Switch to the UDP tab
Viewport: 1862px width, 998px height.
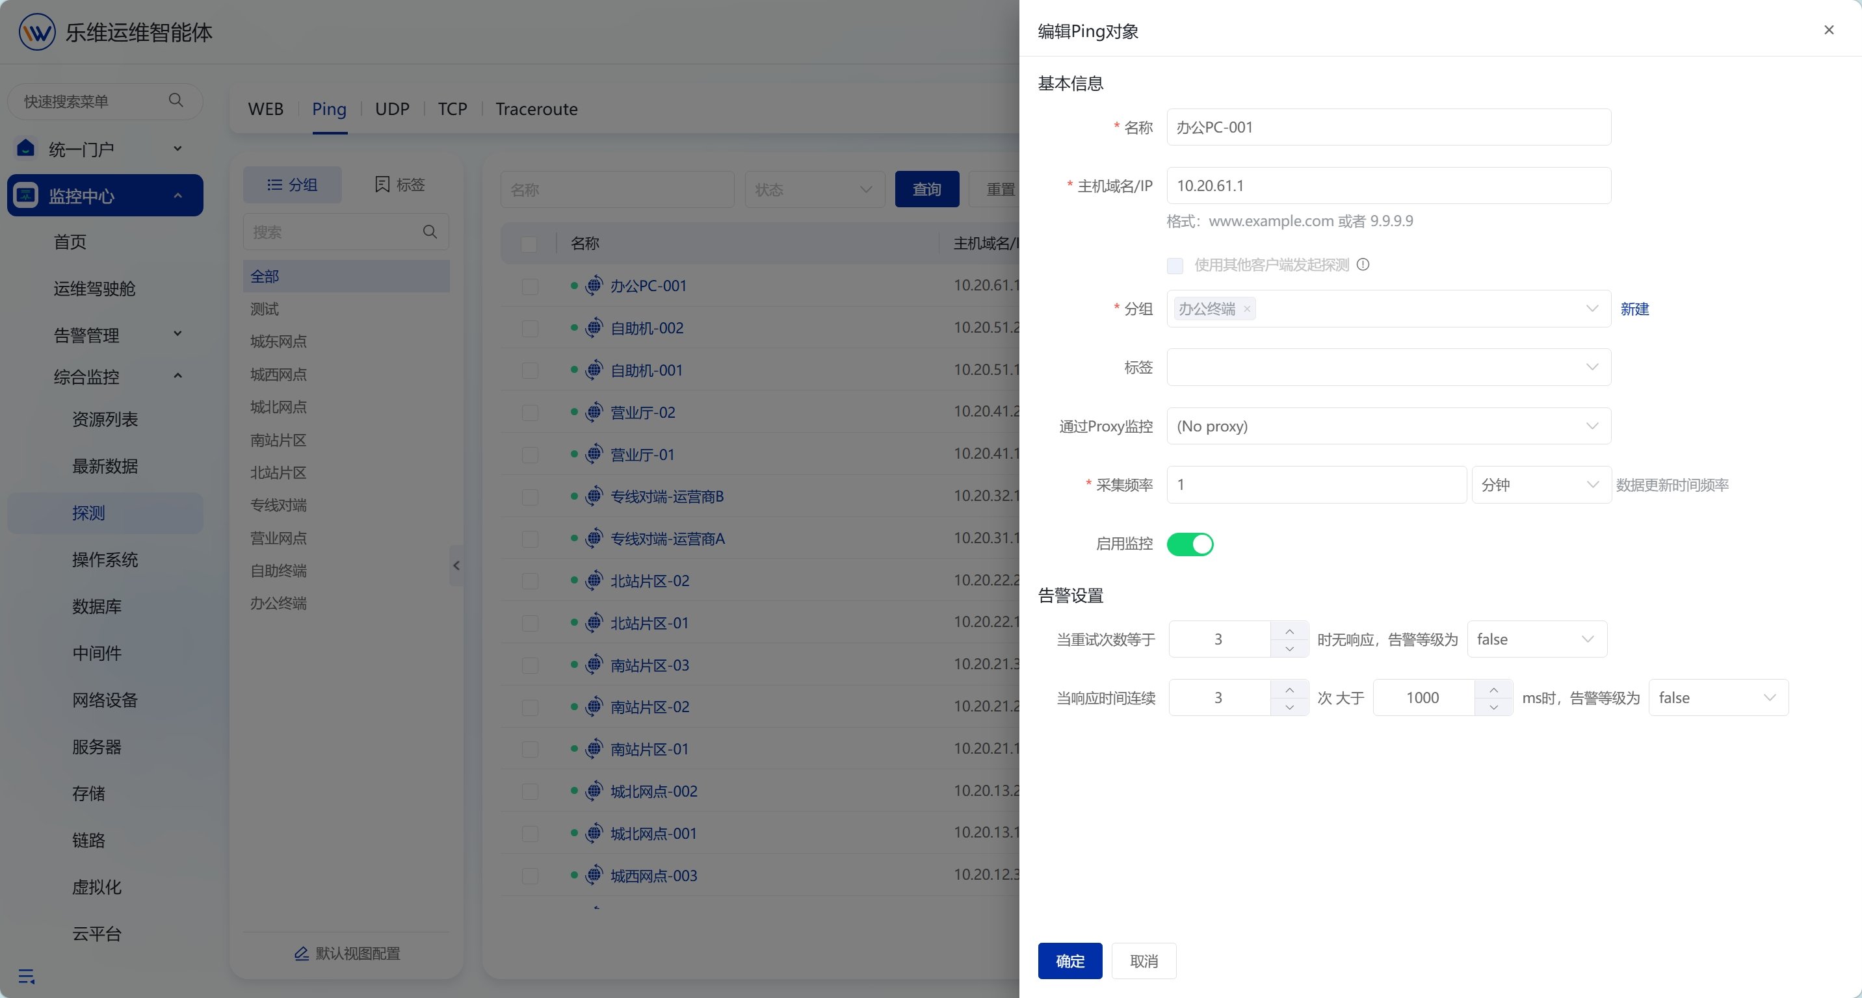point(392,109)
